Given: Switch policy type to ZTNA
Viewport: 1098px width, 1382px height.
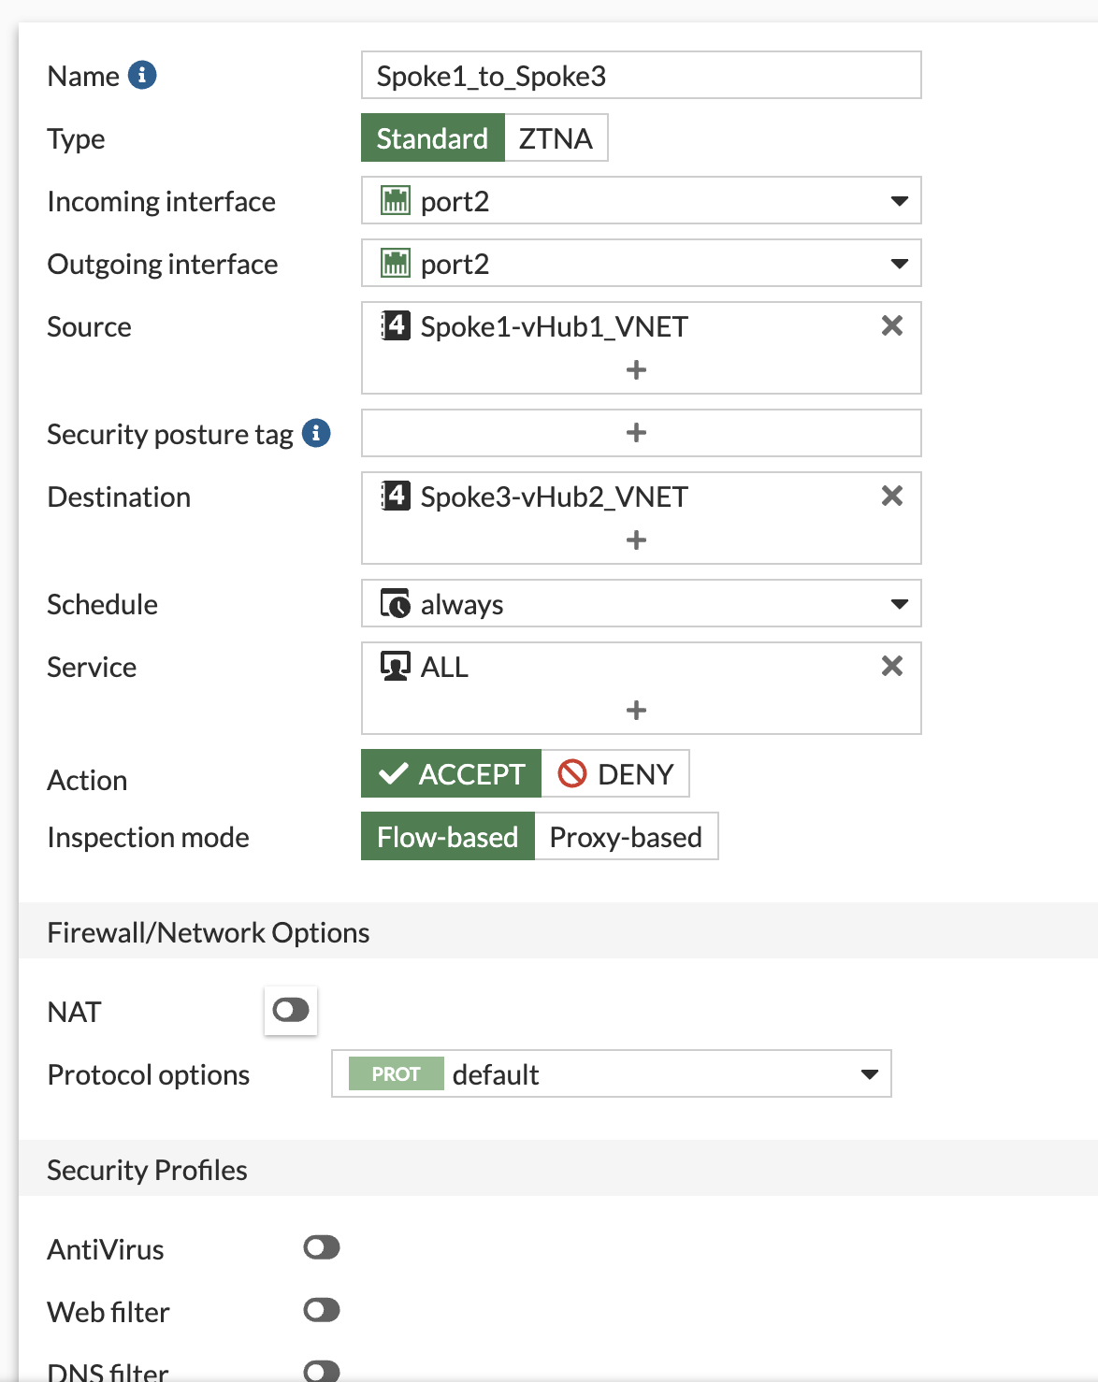Looking at the screenshot, I should click(556, 137).
